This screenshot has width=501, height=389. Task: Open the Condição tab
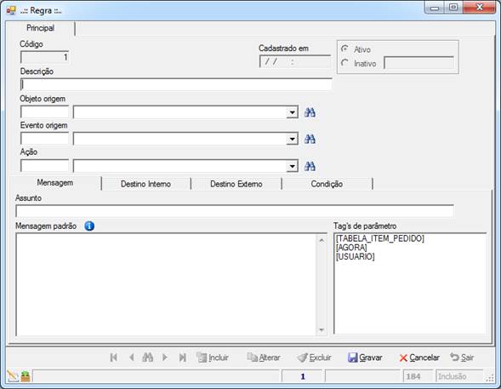tap(327, 184)
